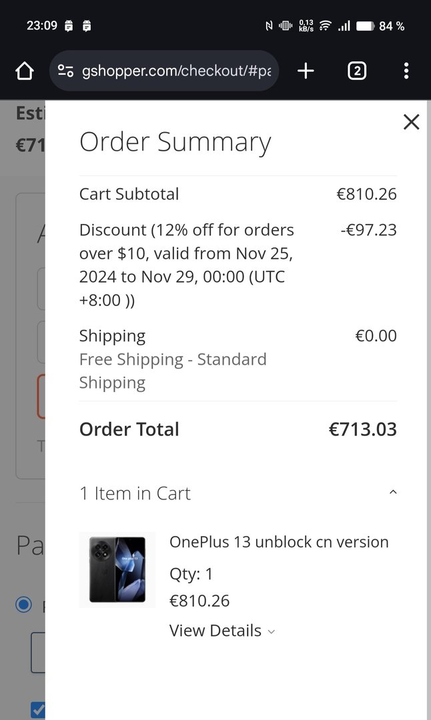Image resolution: width=431 pixels, height=720 pixels.
Task: Tap the Wi-Fi status icon
Action: (x=326, y=26)
